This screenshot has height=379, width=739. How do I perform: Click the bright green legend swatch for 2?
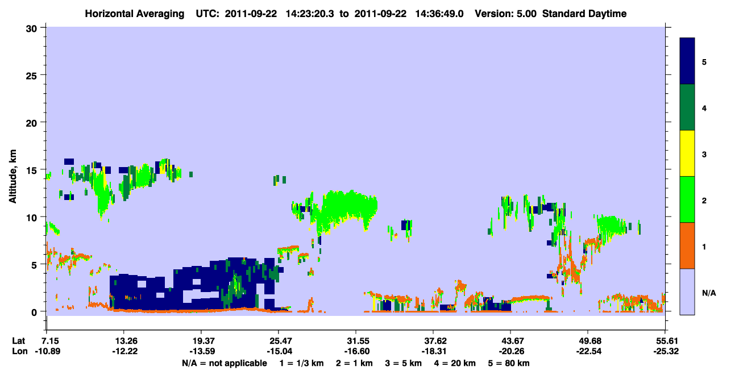pyautogui.click(x=687, y=199)
